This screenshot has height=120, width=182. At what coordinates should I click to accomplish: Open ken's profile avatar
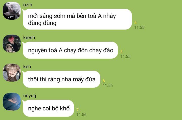coord(12,73)
